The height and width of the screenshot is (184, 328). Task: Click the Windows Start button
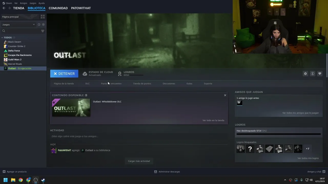[x=5, y=180]
